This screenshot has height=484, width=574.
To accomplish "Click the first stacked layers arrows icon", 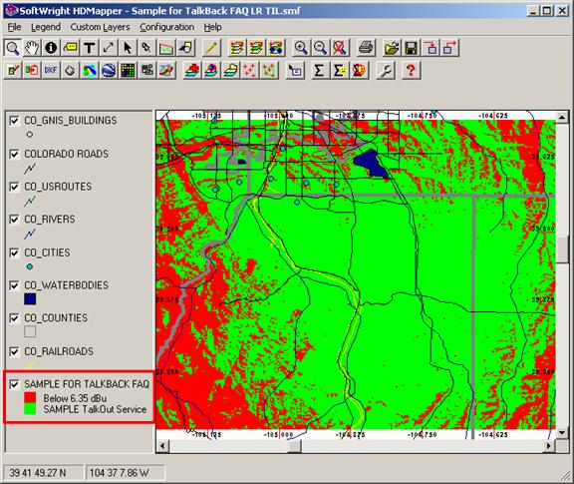I will (237, 48).
